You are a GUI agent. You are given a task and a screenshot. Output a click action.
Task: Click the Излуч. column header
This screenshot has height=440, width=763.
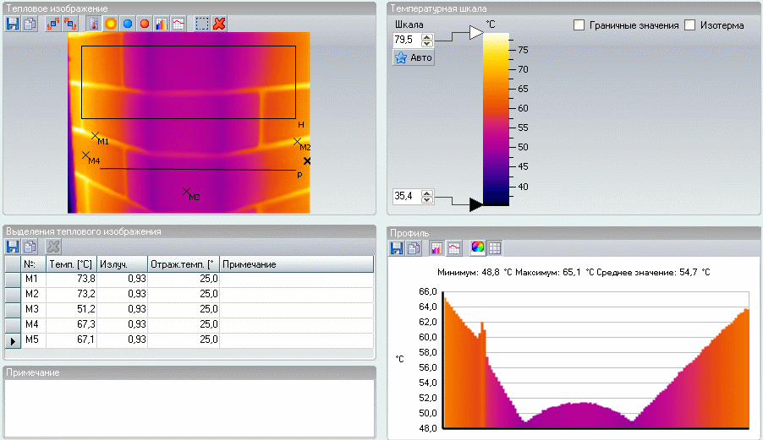121,264
